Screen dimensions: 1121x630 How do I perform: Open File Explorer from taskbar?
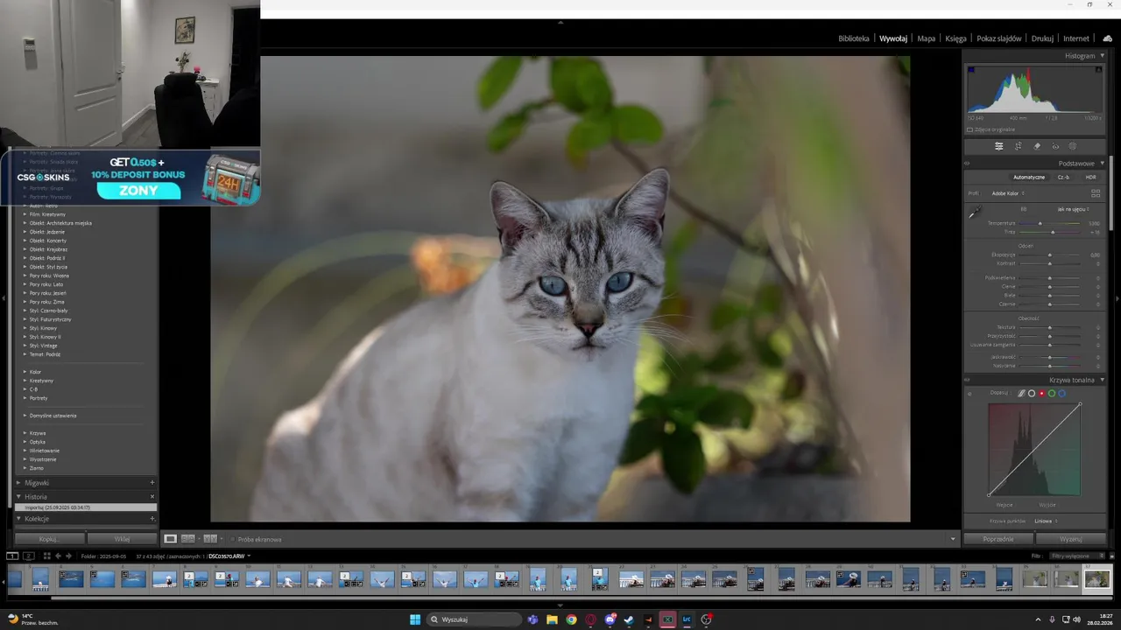(552, 619)
